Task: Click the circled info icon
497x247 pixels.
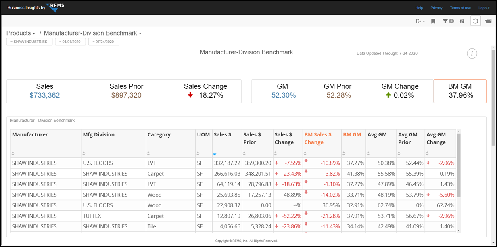Action: 472,53
